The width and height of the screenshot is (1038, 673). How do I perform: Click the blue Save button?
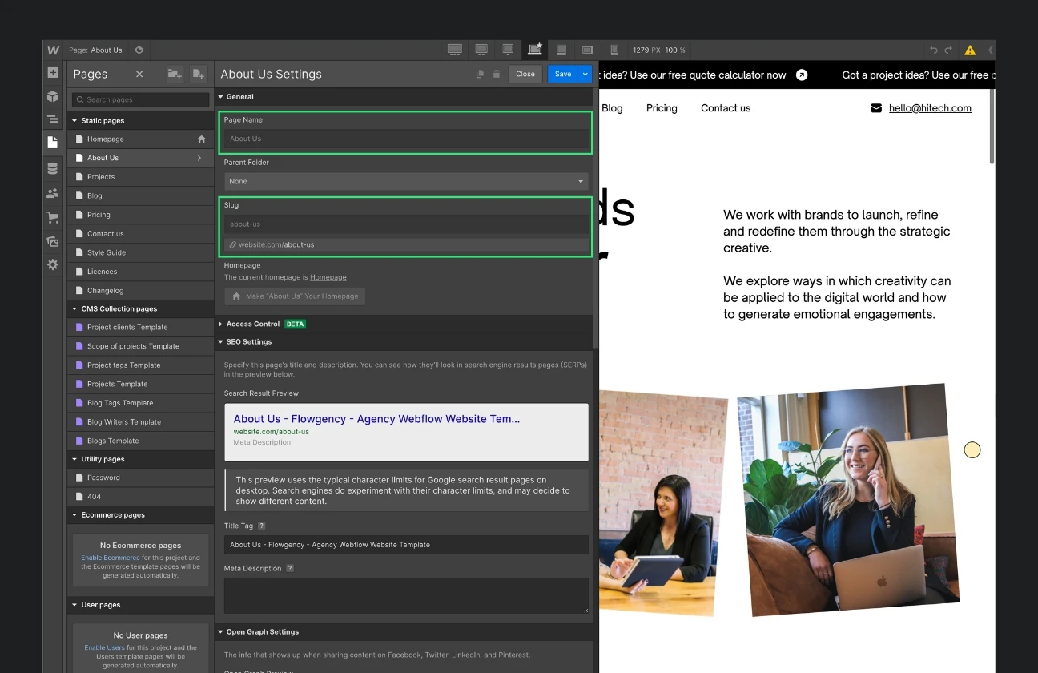click(x=563, y=74)
